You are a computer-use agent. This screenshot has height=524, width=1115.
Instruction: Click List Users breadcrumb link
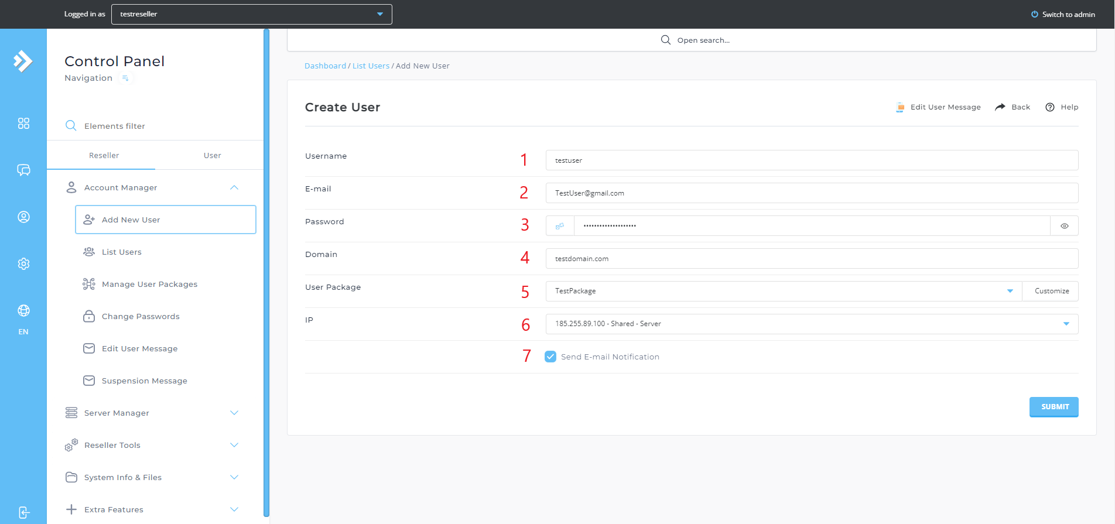[x=371, y=66]
